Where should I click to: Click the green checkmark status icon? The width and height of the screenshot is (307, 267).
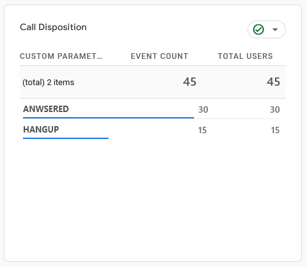[x=258, y=29]
